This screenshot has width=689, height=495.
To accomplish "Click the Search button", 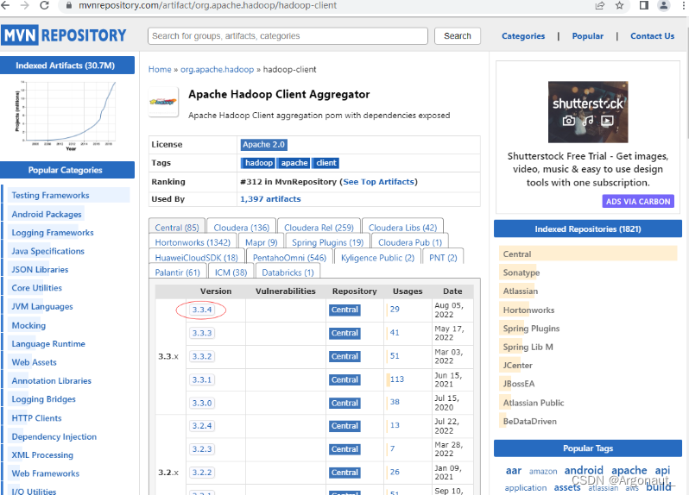I will tap(458, 36).
